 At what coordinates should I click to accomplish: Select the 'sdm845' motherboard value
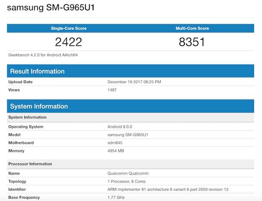pos(115,143)
